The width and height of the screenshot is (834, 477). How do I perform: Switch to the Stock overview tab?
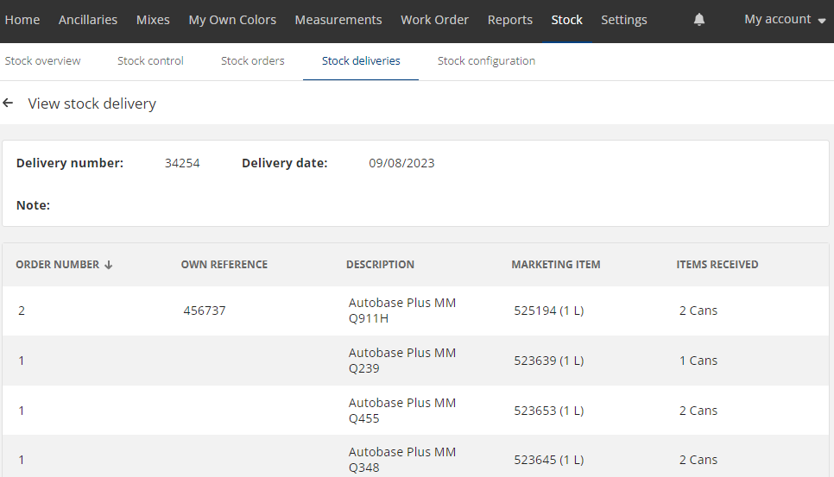pyautogui.click(x=42, y=61)
